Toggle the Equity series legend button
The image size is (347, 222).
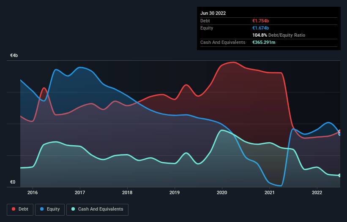[x=50, y=209]
